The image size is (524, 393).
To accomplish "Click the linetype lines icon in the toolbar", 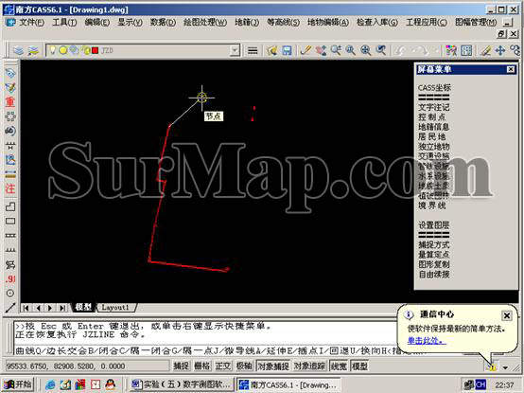I will 253,51.
